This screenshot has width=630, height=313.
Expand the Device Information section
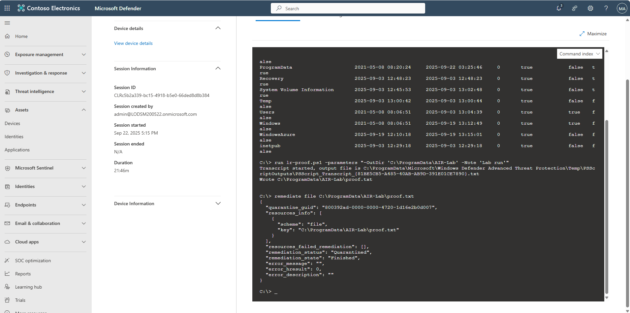pyautogui.click(x=218, y=203)
